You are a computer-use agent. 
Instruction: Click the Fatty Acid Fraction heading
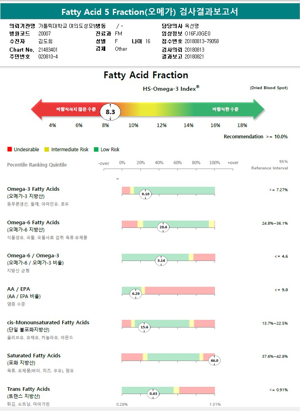pyautogui.click(x=146, y=75)
